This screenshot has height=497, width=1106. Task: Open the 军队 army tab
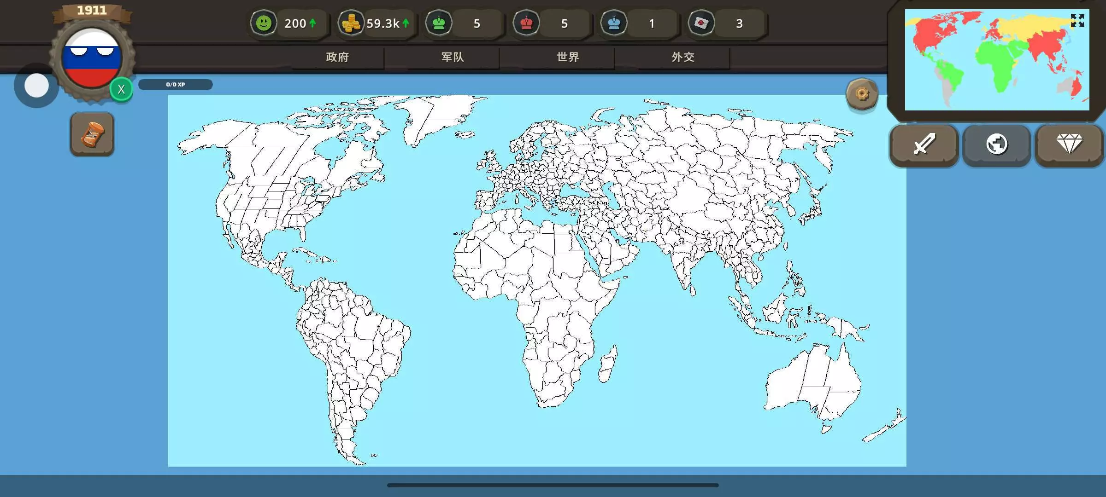point(453,57)
